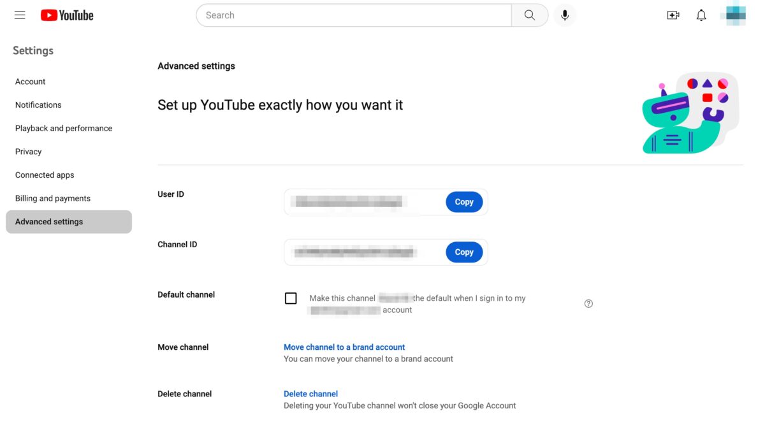Open the hamburger guide menu

tap(20, 15)
